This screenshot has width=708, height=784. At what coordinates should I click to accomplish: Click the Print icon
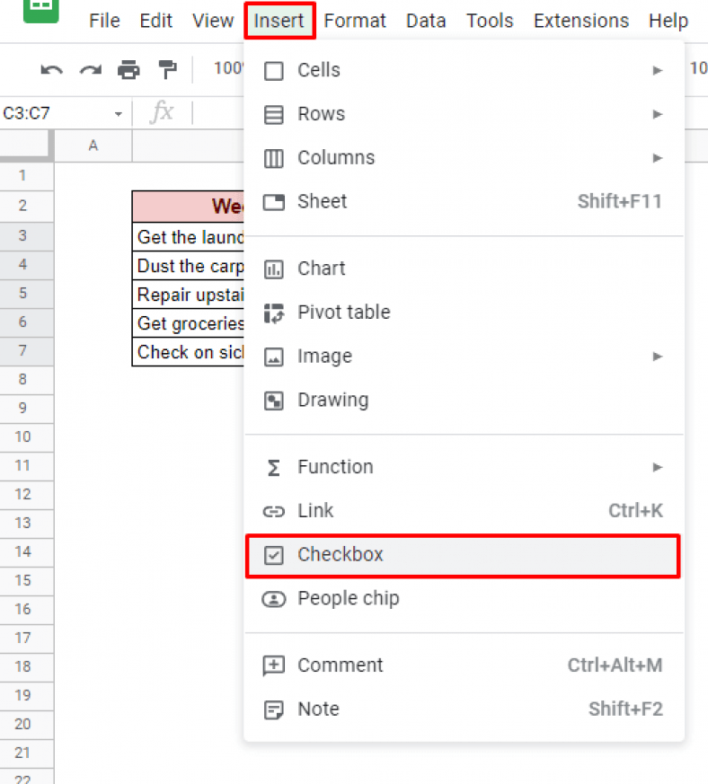coord(128,68)
